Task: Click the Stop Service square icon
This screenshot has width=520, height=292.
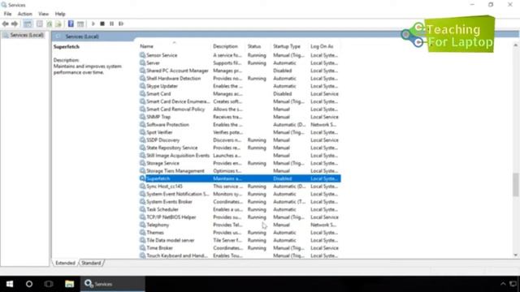Action: 102,24
